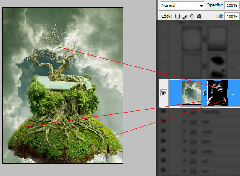Click the lock transparent pixels icon

click(177, 16)
